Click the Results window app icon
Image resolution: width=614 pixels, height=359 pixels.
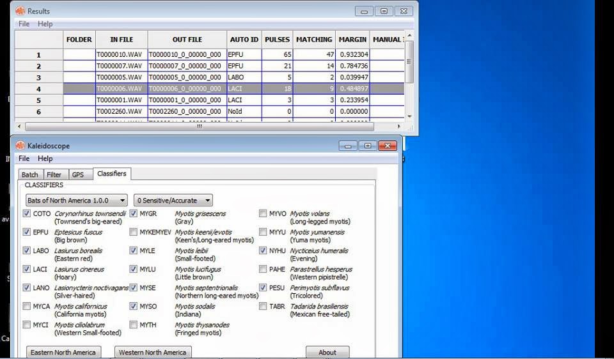point(20,11)
